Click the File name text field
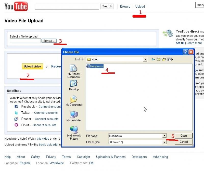The height and width of the screenshot is (171, 204). [136, 136]
